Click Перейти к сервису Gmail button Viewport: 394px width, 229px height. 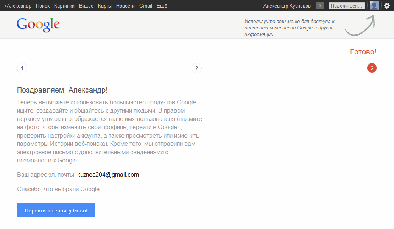(56, 210)
